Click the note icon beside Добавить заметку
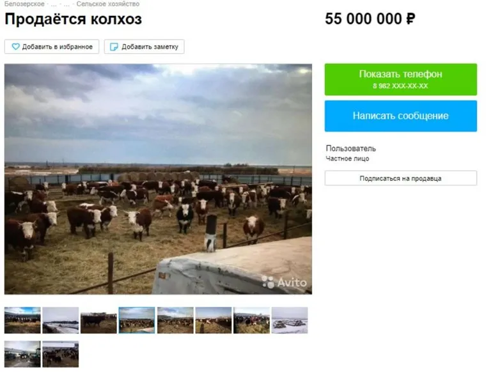 tap(114, 47)
